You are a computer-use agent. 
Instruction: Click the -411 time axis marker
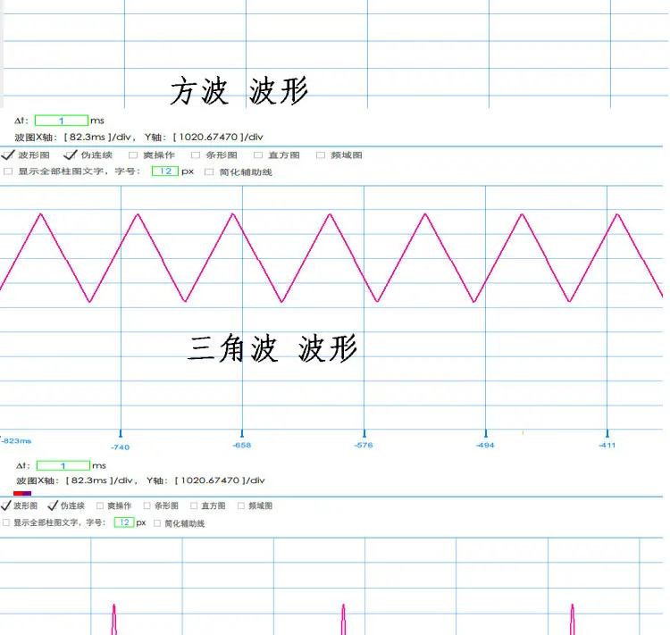coord(607,445)
